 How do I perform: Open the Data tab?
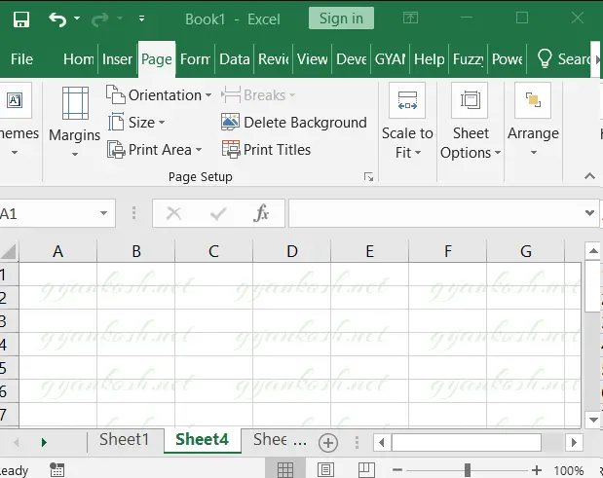click(234, 59)
